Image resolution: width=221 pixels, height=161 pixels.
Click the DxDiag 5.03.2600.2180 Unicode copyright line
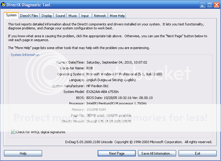[139, 142]
